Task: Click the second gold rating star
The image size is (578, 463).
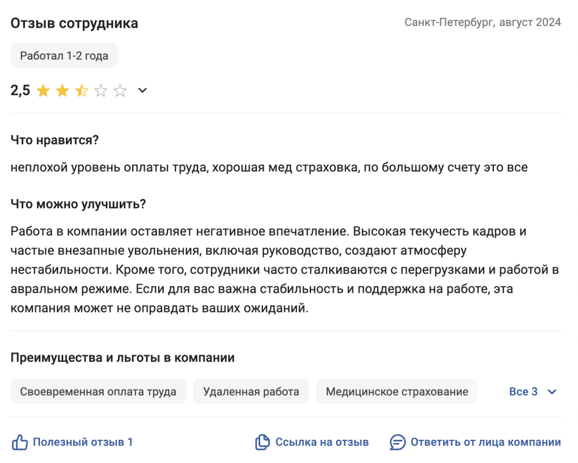Action: pos(62,90)
